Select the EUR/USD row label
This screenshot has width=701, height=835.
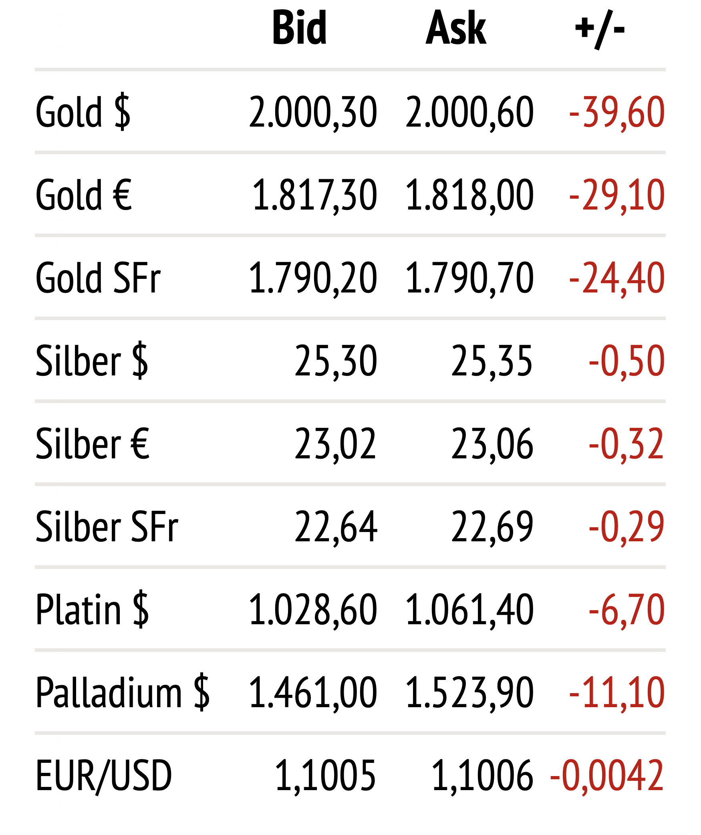[104, 776]
